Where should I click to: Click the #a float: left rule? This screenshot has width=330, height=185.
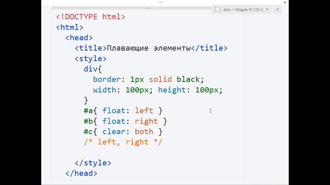coord(123,111)
